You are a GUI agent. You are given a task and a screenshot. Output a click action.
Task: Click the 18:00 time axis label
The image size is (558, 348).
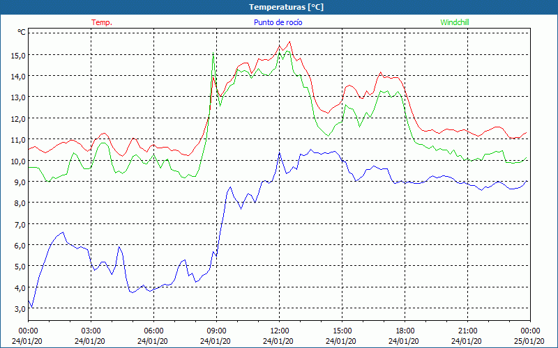405,331
